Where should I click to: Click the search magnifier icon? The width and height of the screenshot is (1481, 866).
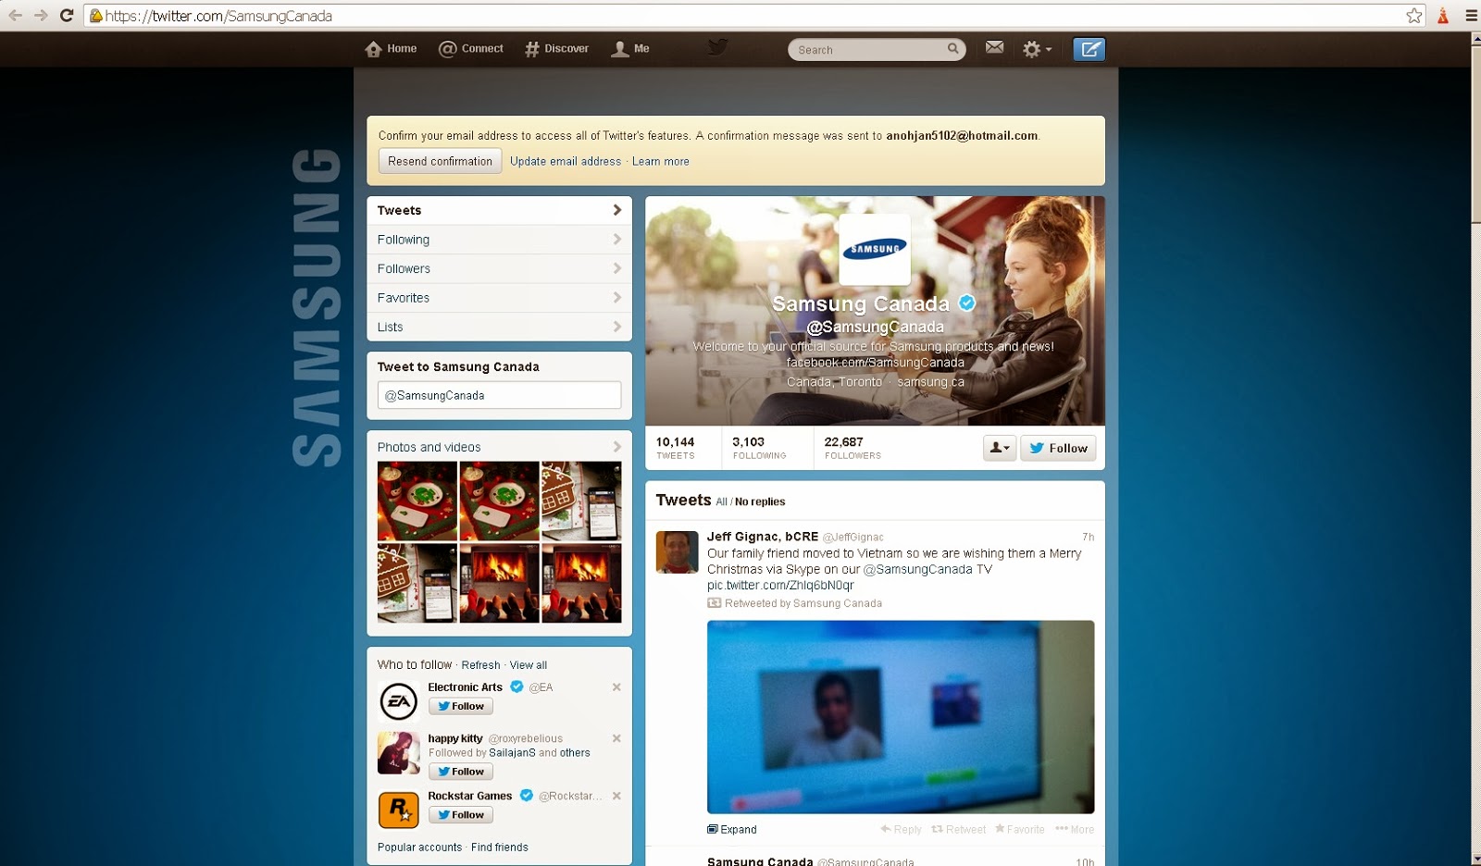952,49
